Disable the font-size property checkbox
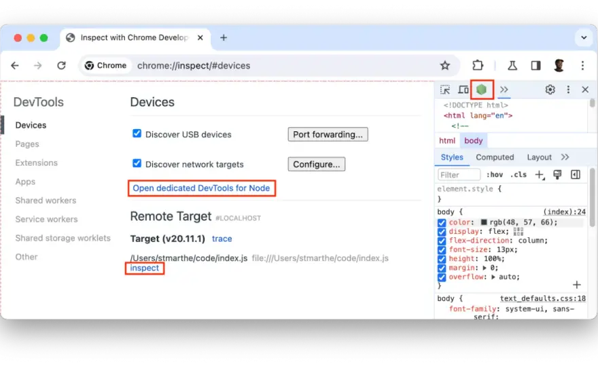 point(442,250)
